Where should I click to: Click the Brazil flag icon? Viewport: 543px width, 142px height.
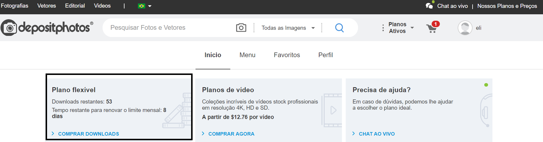point(141,6)
